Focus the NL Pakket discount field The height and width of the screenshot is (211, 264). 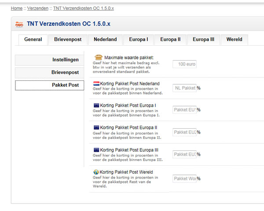click(x=184, y=88)
